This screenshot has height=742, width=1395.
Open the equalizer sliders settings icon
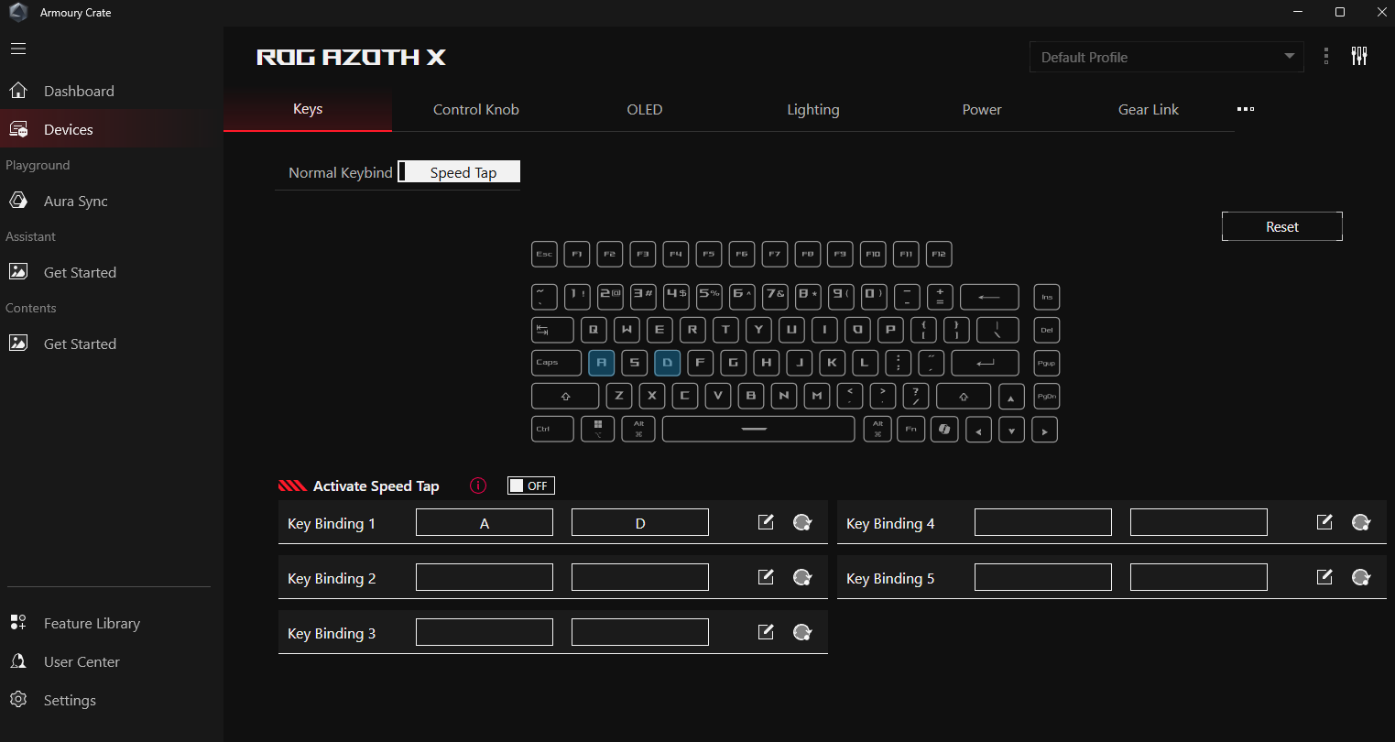pyautogui.click(x=1359, y=57)
